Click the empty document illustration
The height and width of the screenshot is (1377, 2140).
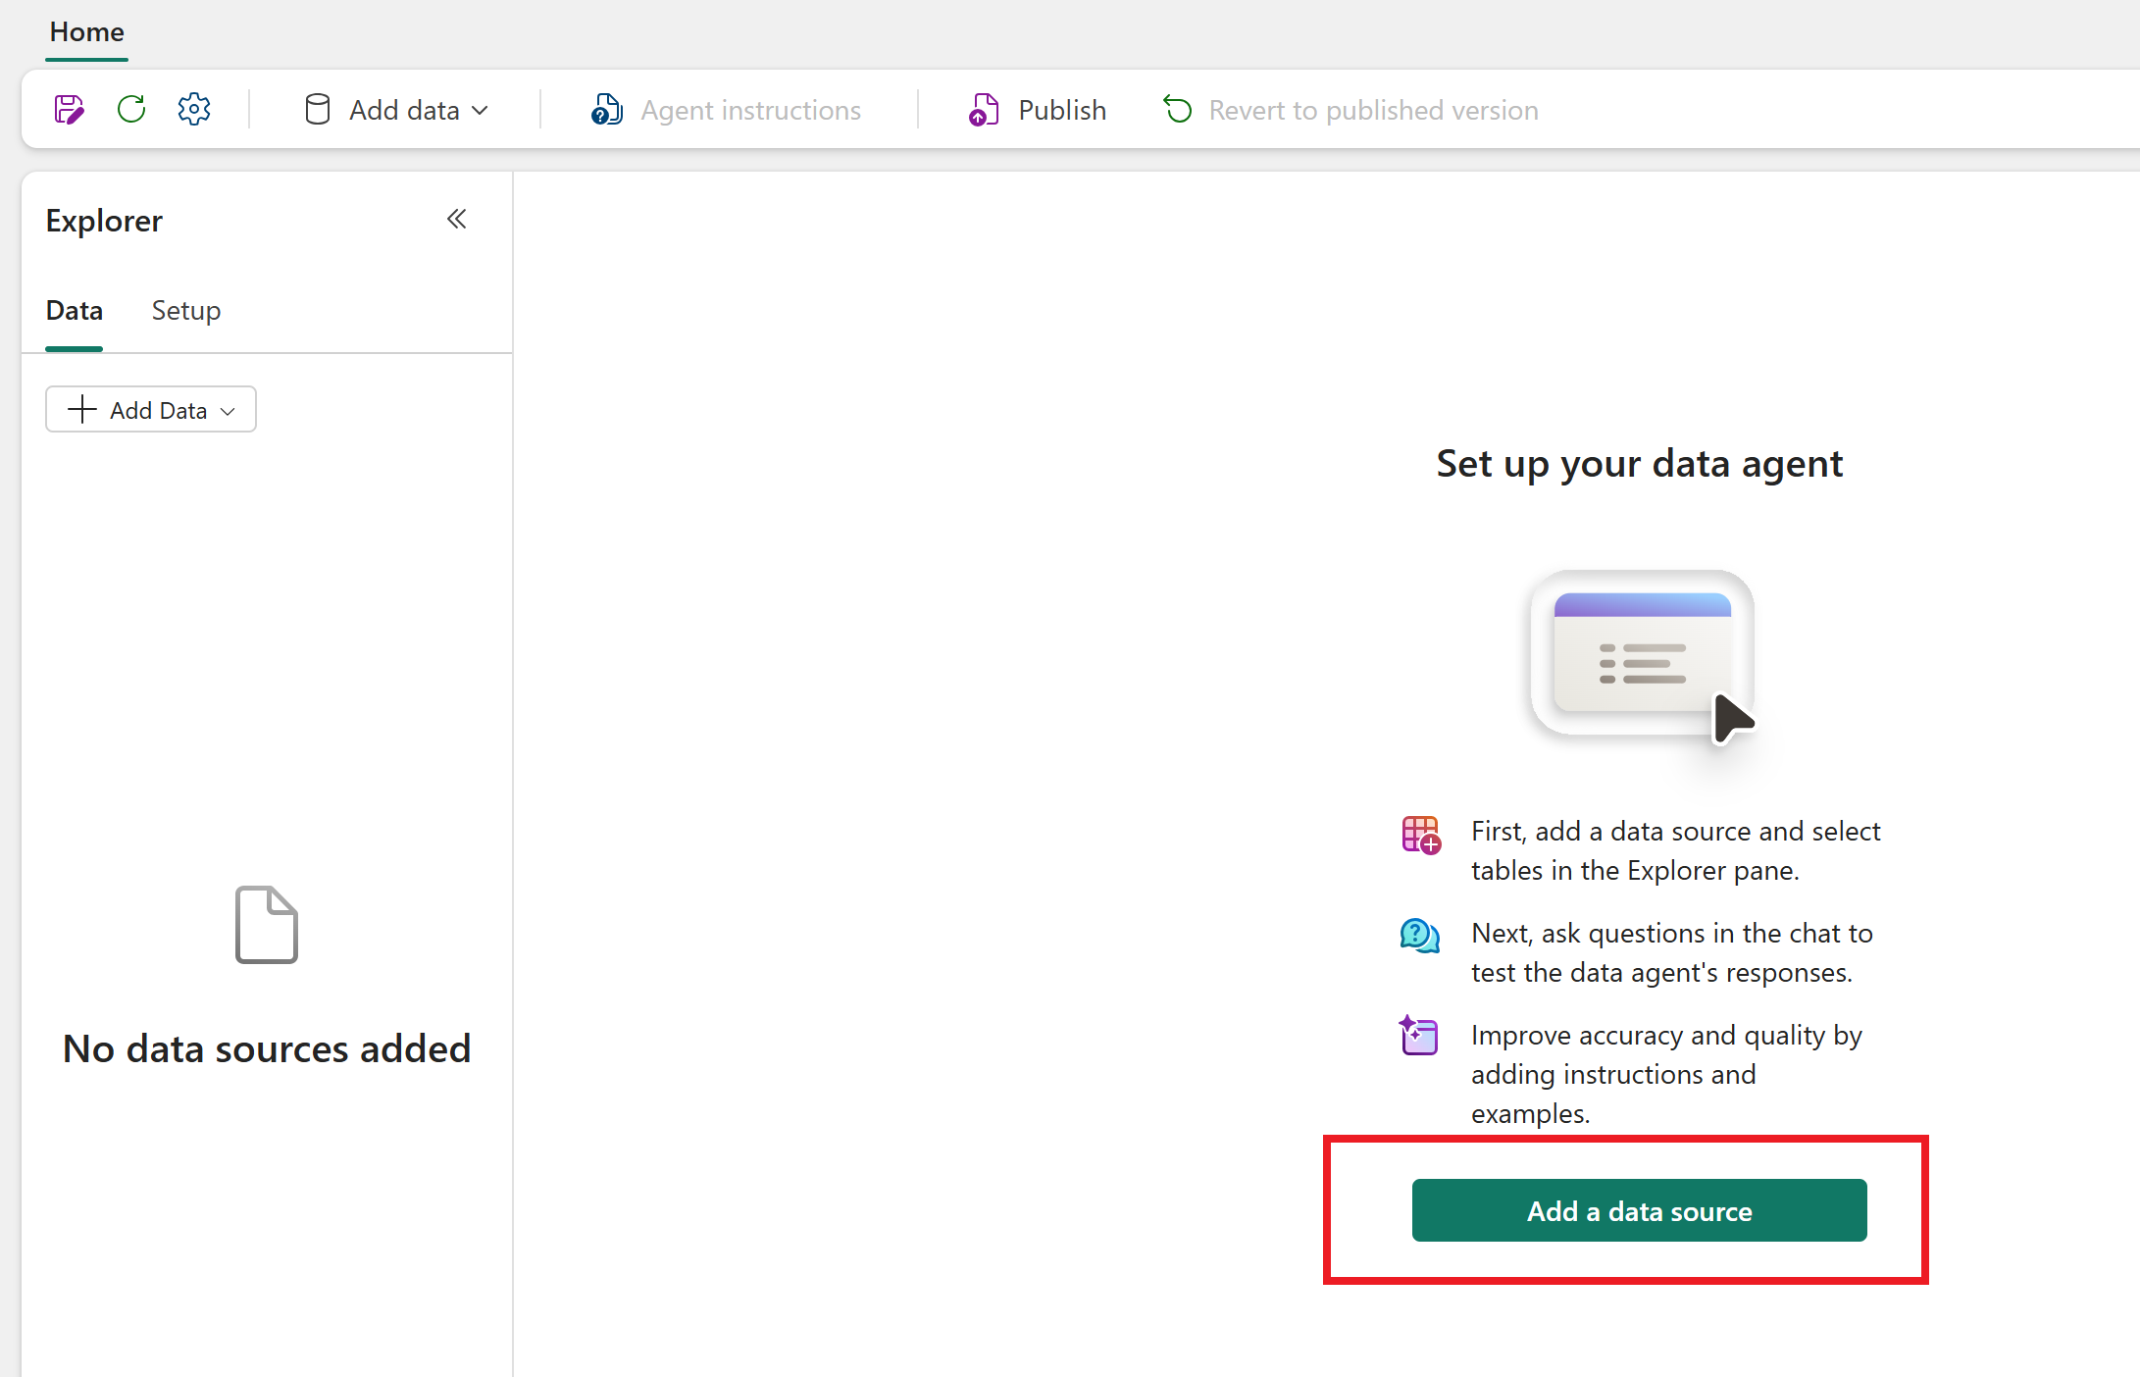266,925
